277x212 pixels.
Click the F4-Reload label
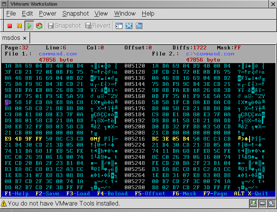(112, 194)
